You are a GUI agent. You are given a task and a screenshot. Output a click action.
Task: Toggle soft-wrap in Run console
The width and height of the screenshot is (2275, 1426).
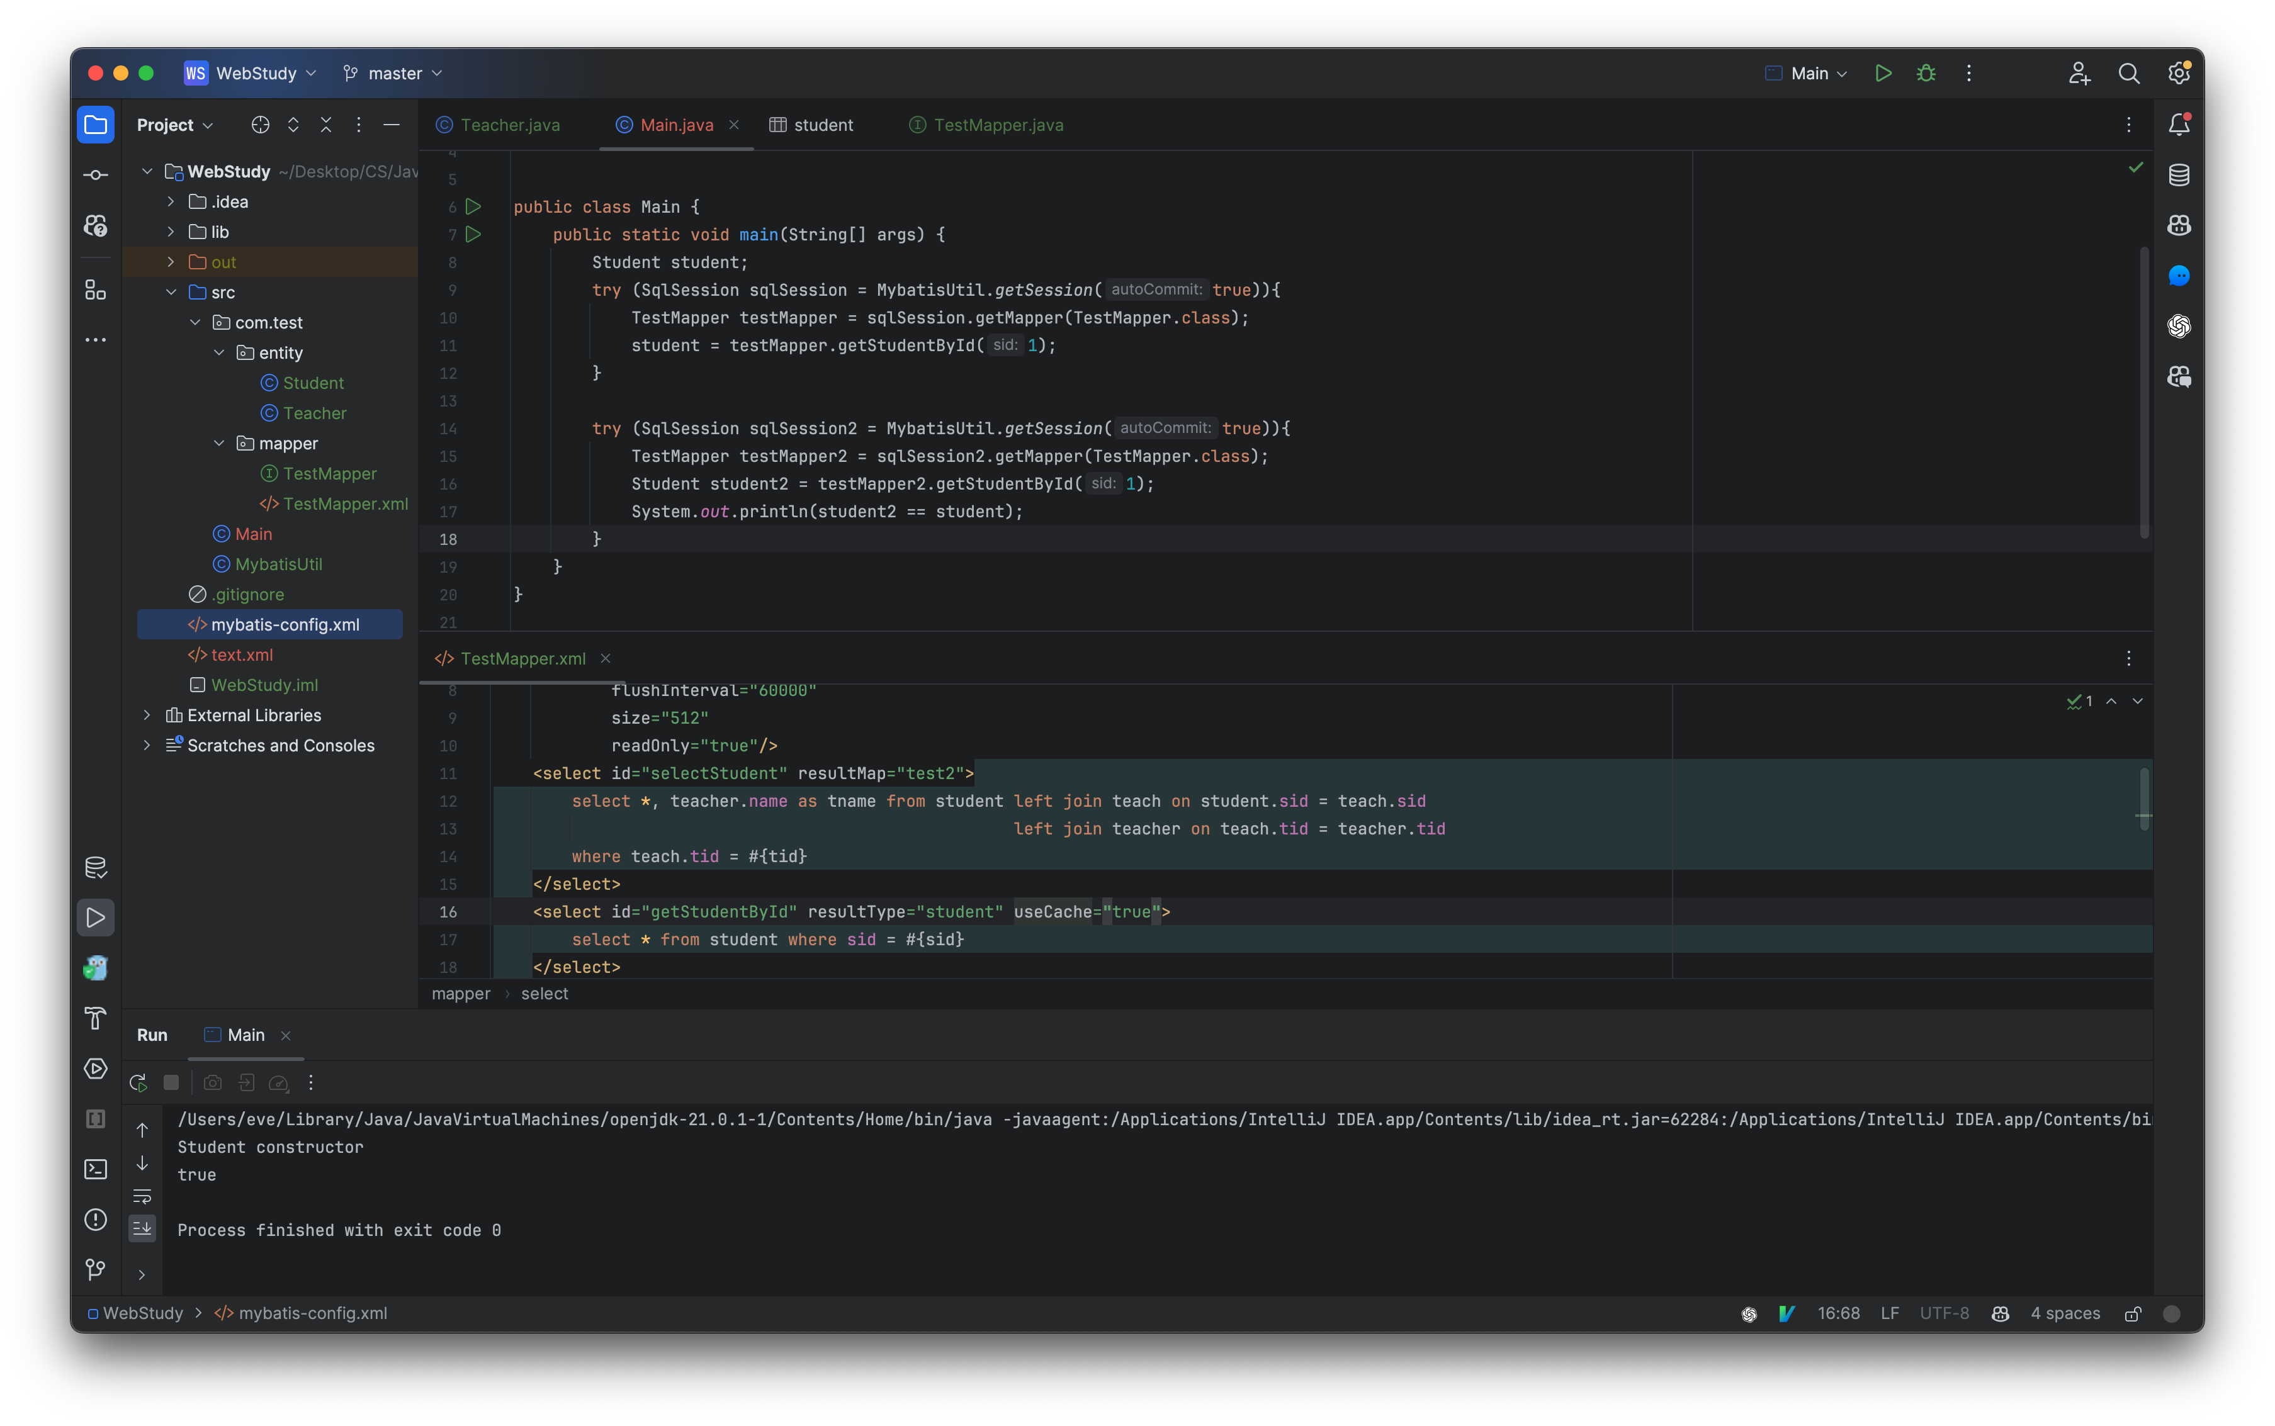coord(142,1196)
